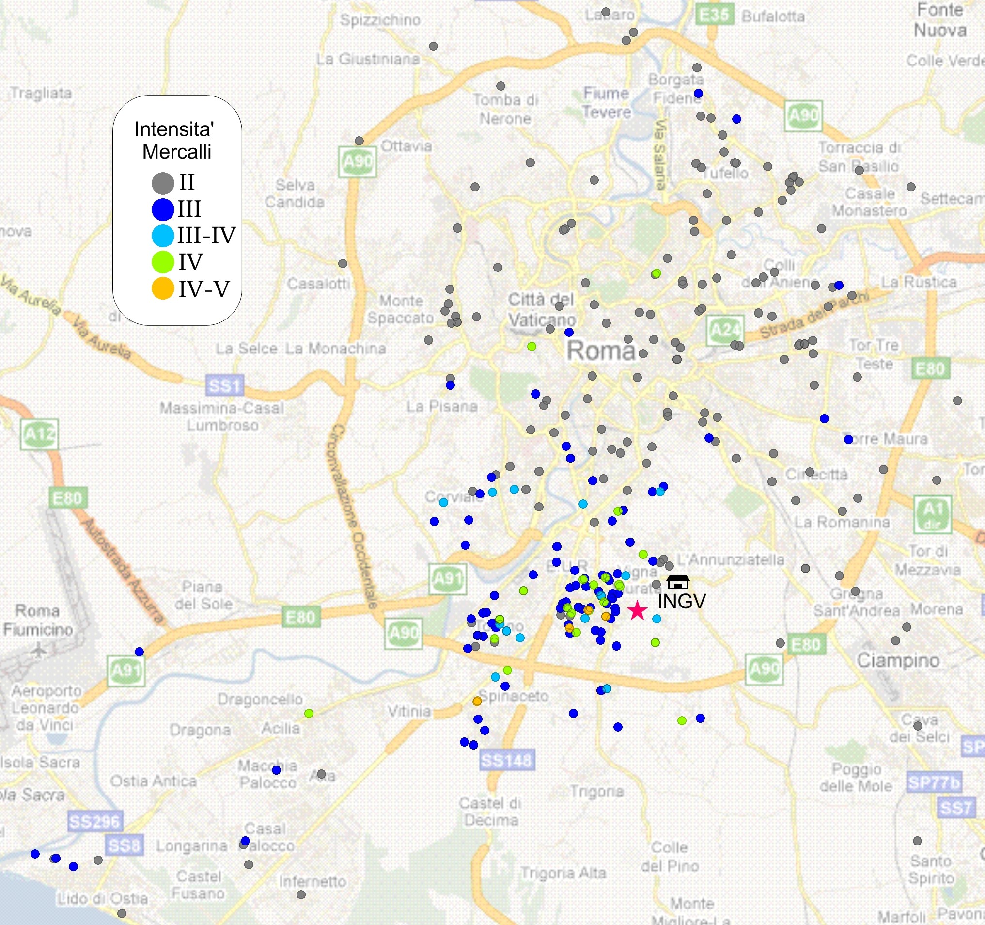Click the A24 highway shield
The image size is (985, 925).
coord(725,330)
